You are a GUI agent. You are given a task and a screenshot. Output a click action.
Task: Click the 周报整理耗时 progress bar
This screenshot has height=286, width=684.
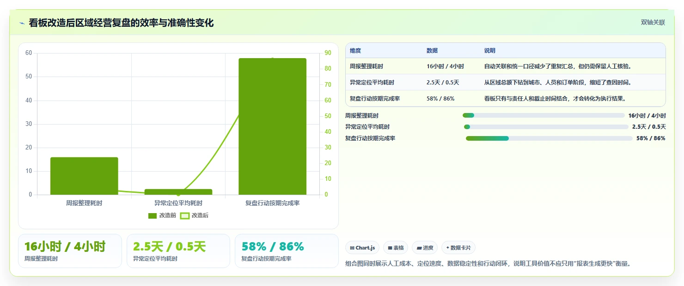click(544, 115)
